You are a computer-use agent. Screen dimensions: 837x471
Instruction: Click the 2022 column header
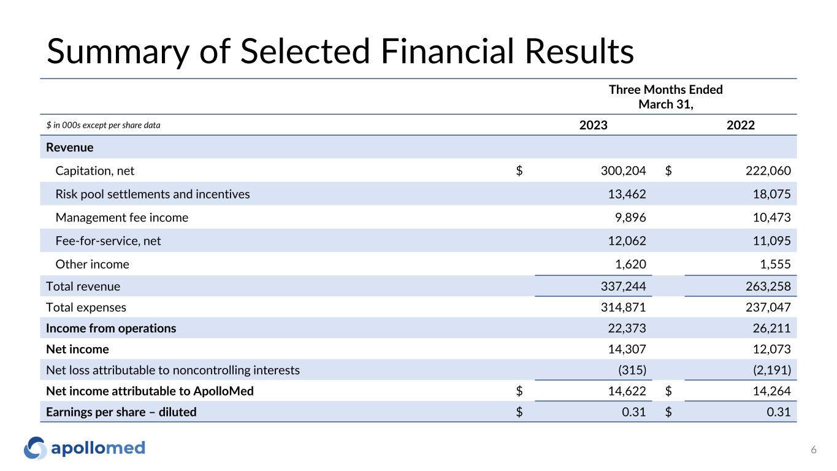[741, 125]
